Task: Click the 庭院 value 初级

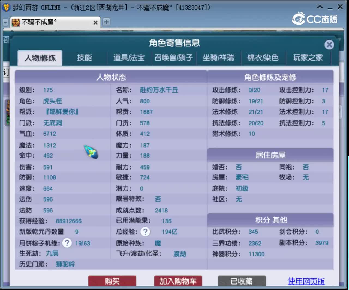Action: click(x=242, y=188)
